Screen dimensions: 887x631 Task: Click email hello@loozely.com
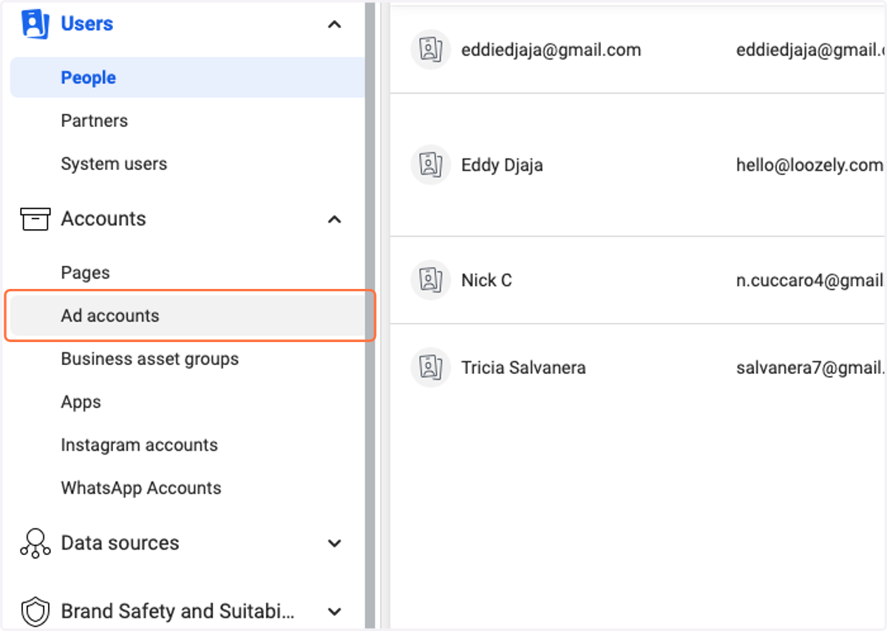(x=809, y=165)
